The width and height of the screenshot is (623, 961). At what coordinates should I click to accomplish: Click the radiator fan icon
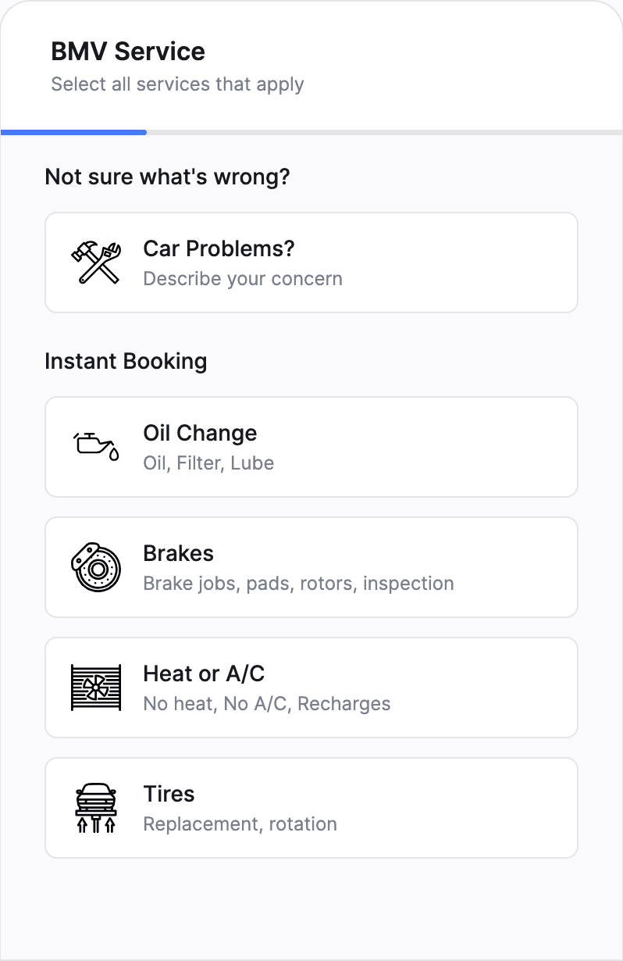(96, 688)
